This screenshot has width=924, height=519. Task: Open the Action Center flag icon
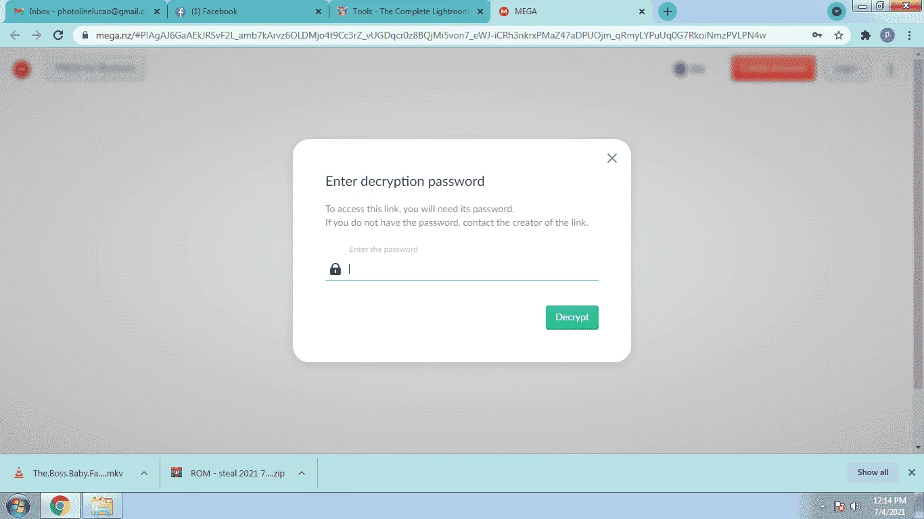point(839,505)
